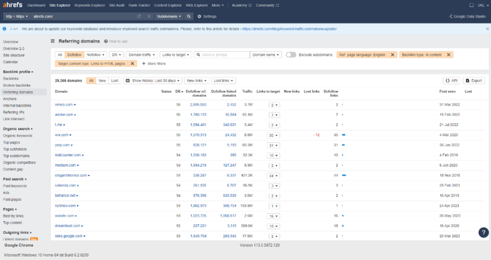
Task: Collapse the Backlink profile section
Action: pos(18,72)
